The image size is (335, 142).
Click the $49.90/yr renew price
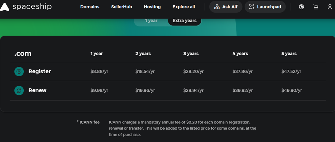click(x=292, y=90)
